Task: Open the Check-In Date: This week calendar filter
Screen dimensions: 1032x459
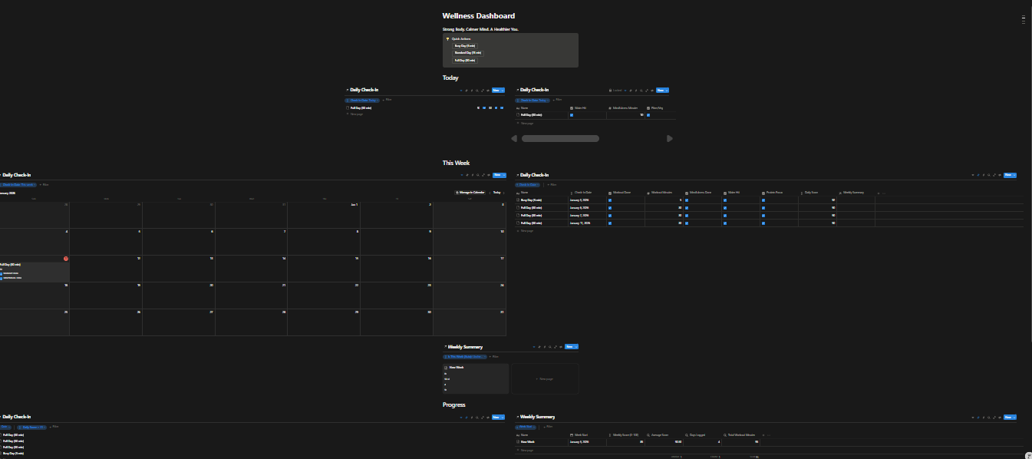Action: coord(18,185)
